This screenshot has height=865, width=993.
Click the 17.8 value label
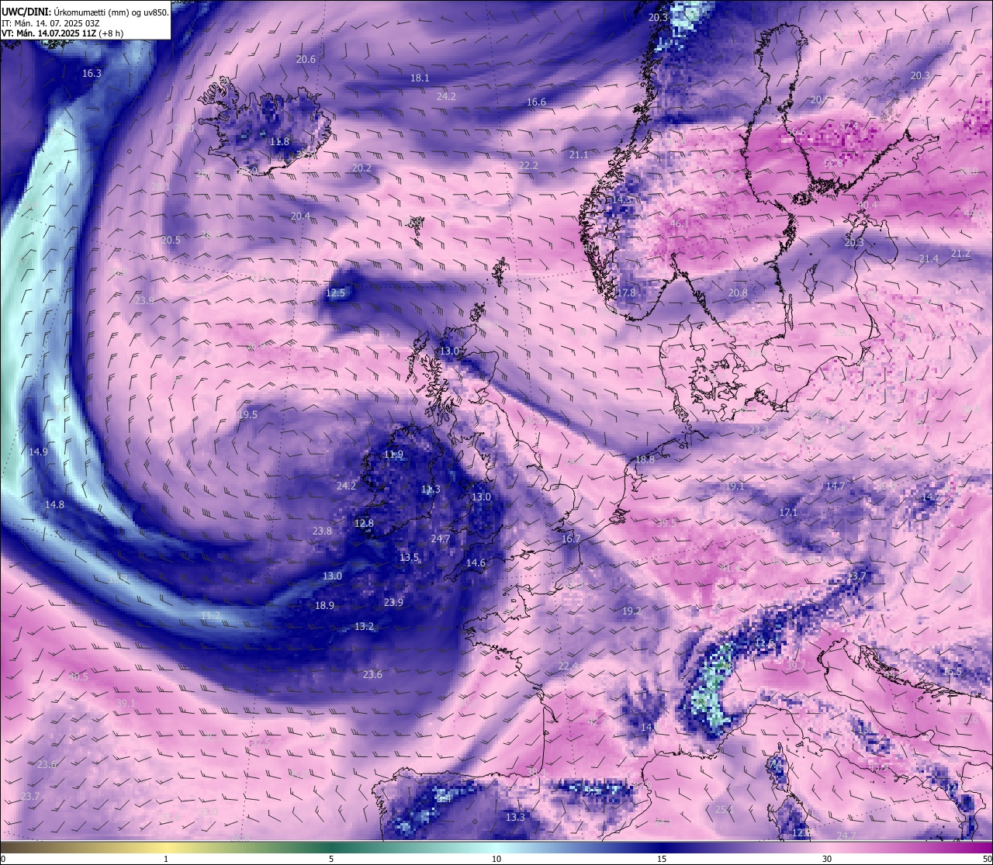(x=625, y=292)
